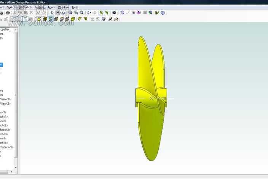The height and width of the screenshot is (179, 268).
Task: Click the tree panel scroll down arrow
Action: pyautogui.click(x=16, y=168)
